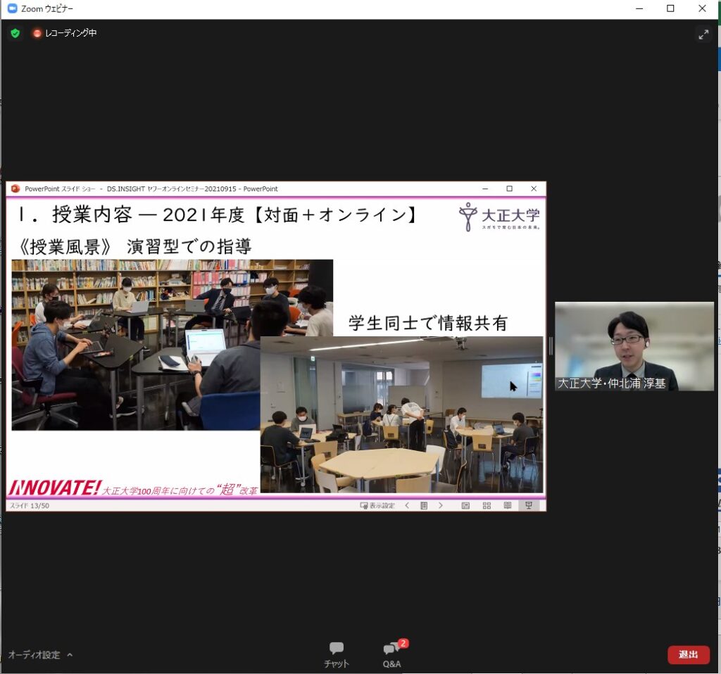Switch to reading view icon
The image size is (721, 674).
pyautogui.click(x=507, y=505)
